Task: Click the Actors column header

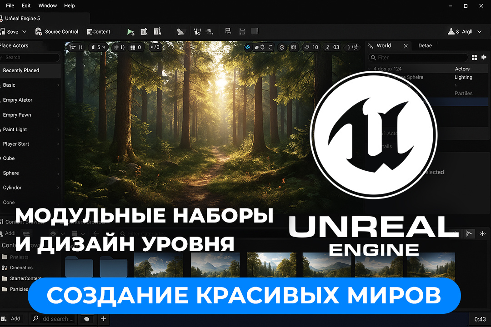Action: pos(462,69)
